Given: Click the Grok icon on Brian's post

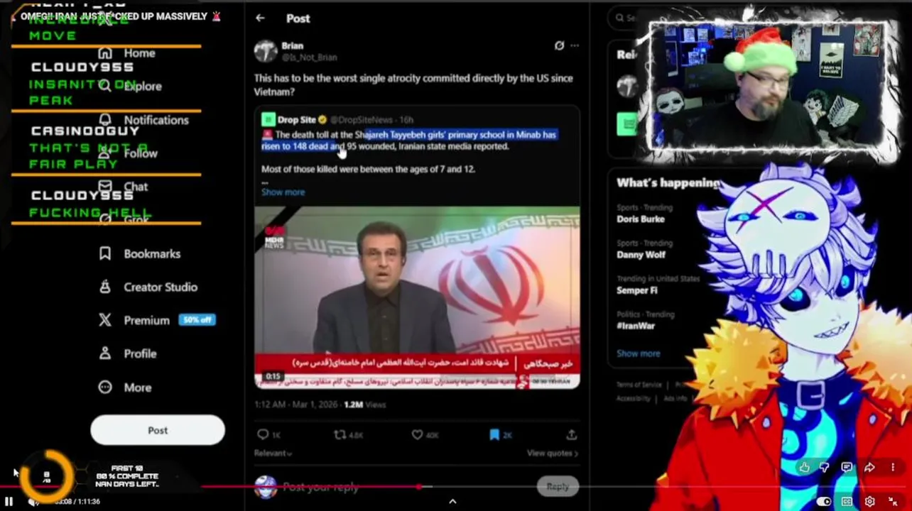Looking at the screenshot, I should tap(559, 45).
